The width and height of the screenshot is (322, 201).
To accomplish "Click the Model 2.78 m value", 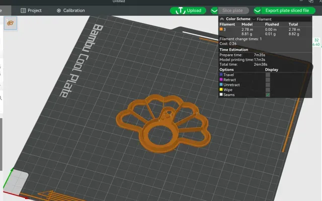I will point(247,30).
